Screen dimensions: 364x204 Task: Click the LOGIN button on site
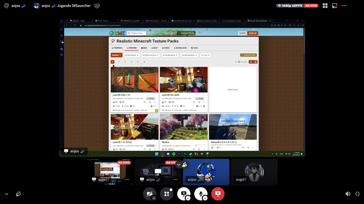click(242, 33)
